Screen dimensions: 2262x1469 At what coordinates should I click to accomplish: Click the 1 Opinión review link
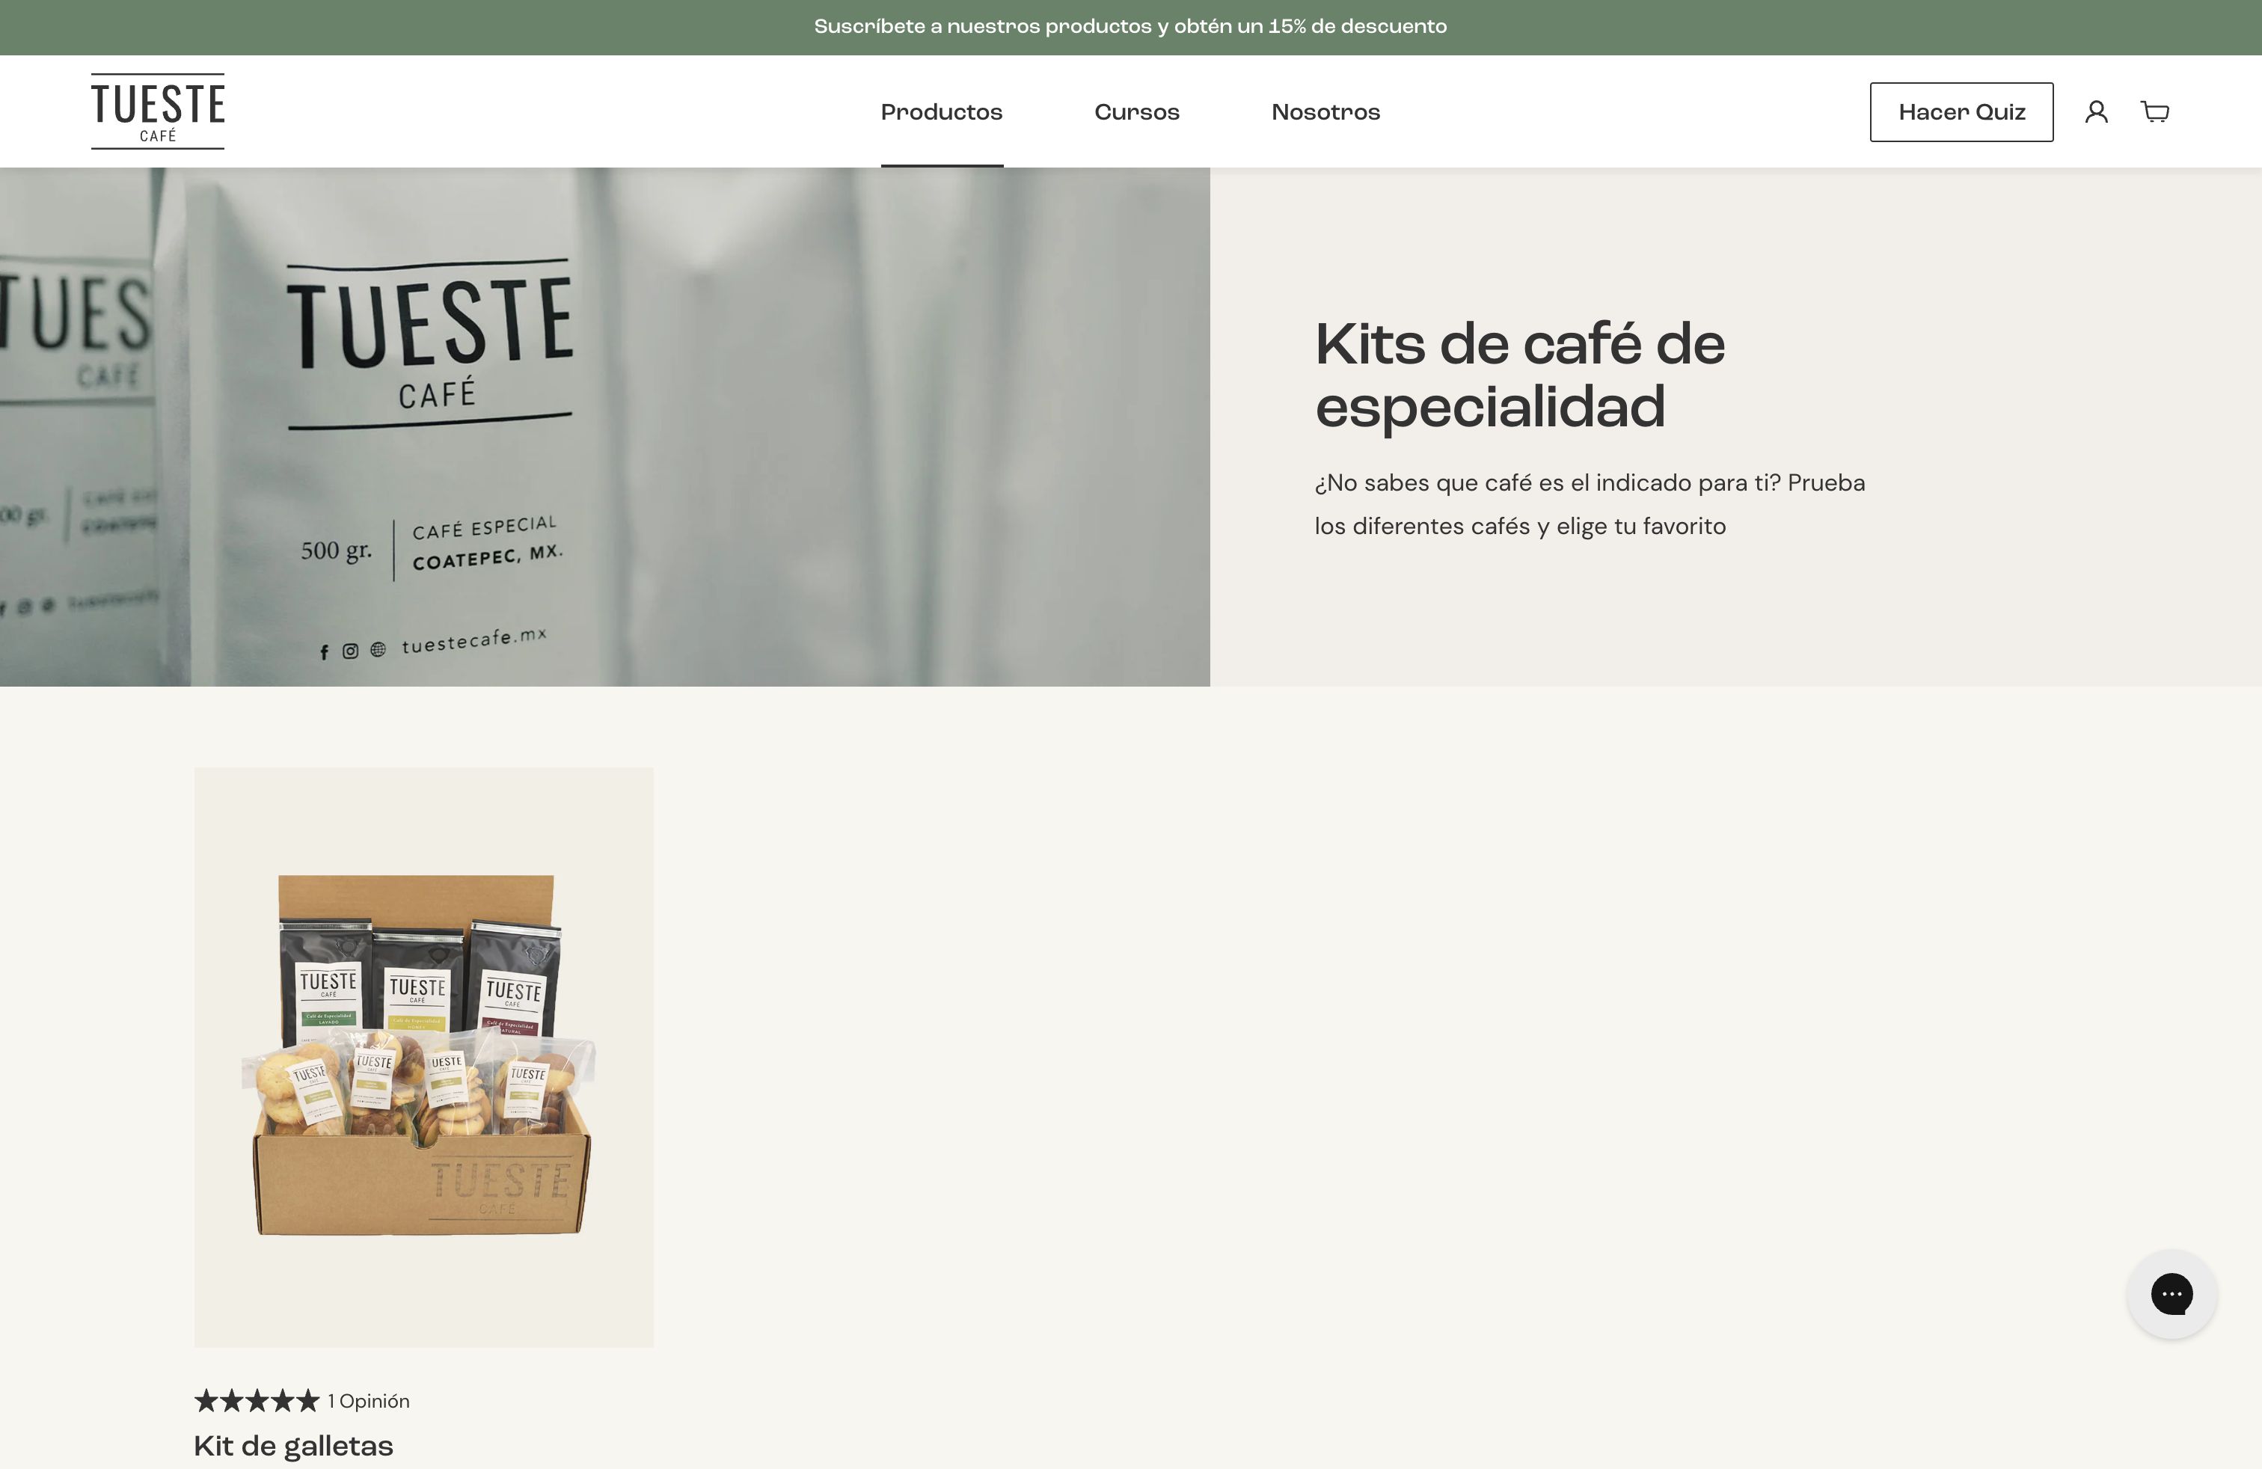click(x=368, y=1401)
